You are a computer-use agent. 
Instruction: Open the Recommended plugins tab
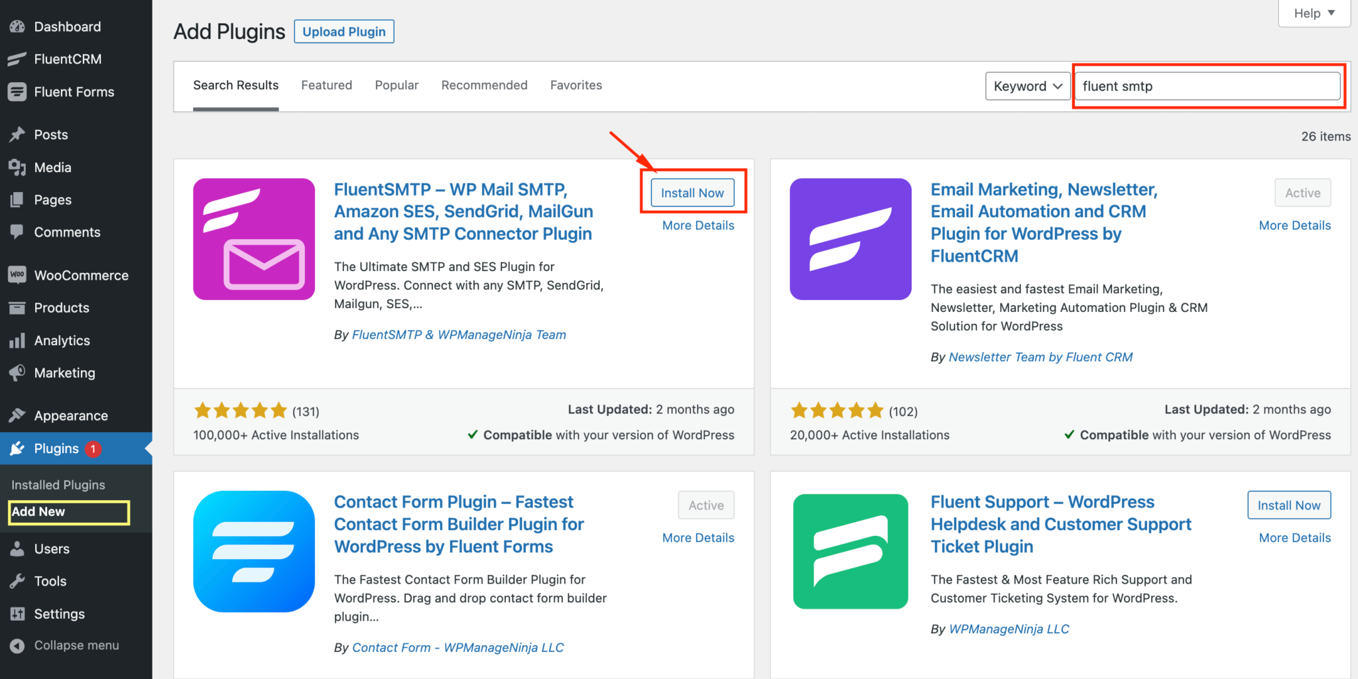(484, 85)
